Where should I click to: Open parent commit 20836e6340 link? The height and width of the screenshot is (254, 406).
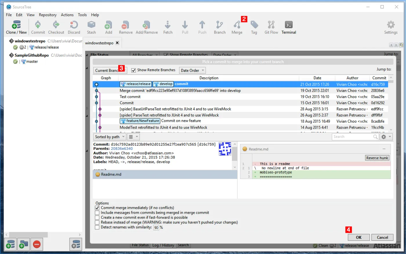(x=122, y=149)
